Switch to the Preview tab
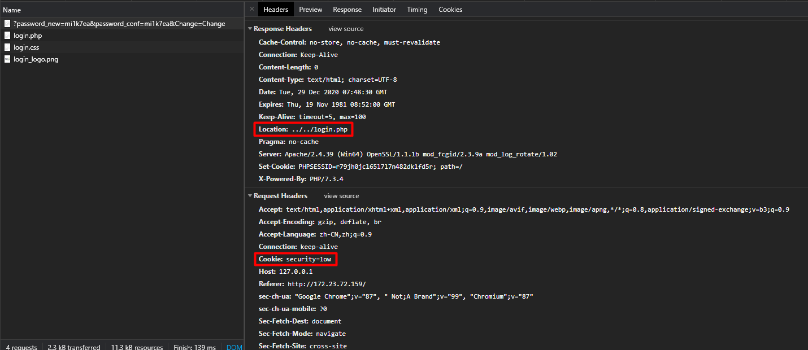The width and height of the screenshot is (808, 350). point(311,10)
